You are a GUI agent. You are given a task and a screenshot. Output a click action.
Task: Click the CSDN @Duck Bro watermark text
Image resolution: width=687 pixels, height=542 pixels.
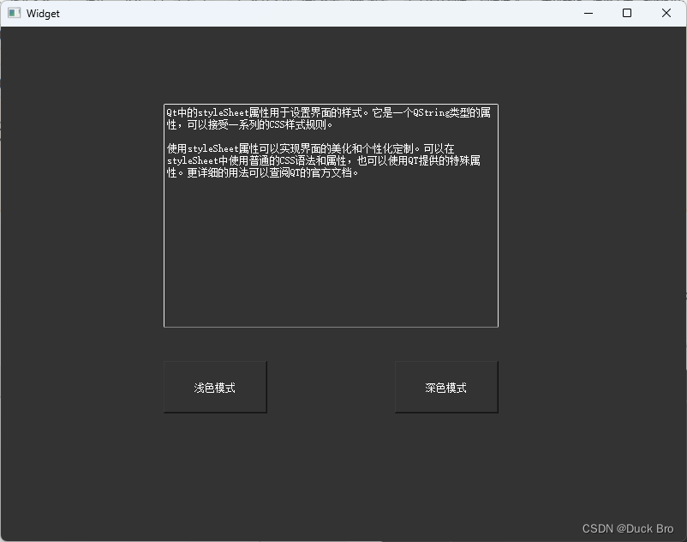tap(628, 529)
